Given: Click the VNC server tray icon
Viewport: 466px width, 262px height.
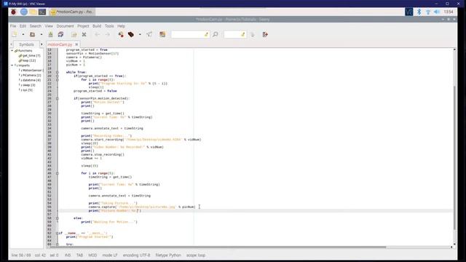Looking at the screenshot, I should [x=409, y=12].
